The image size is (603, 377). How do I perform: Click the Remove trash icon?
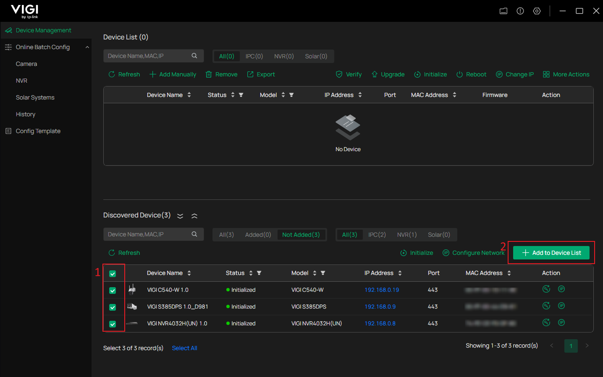pyautogui.click(x=209, y=74)
